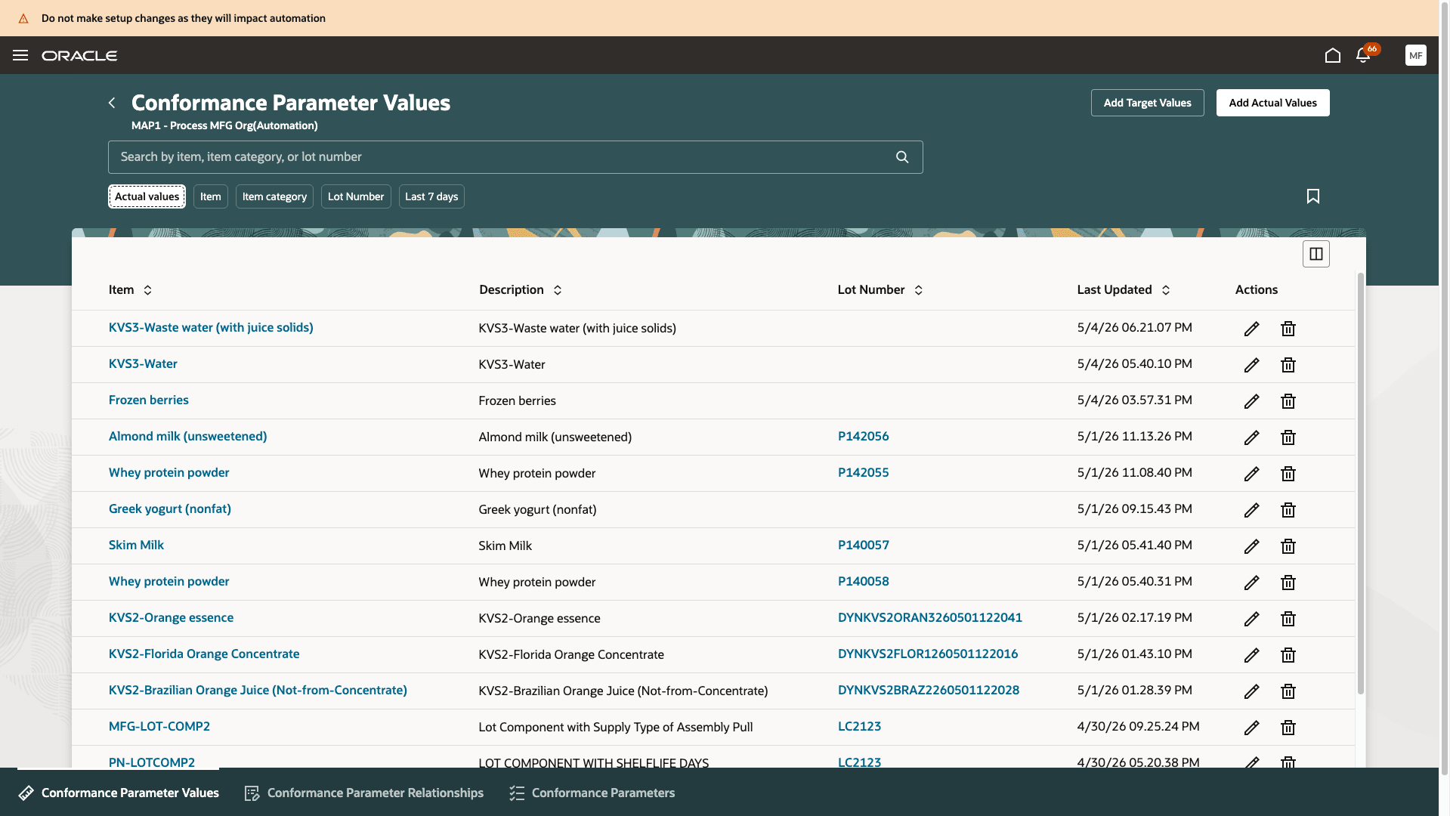Open lot DYNKVS2FLOR1260501122016 link

(x=927, y=654)
